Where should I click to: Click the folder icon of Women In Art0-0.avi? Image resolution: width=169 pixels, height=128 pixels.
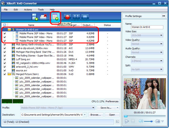[x=9, y=30]
